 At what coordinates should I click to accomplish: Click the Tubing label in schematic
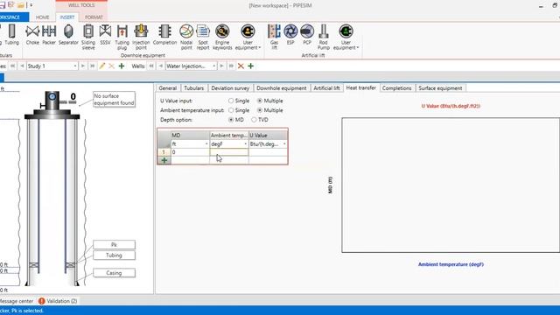pos(114,255)
